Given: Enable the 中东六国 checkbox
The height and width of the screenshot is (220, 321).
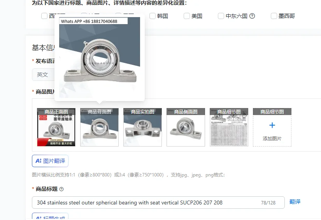Looking at the screenshot, I should tap(221, 16).
